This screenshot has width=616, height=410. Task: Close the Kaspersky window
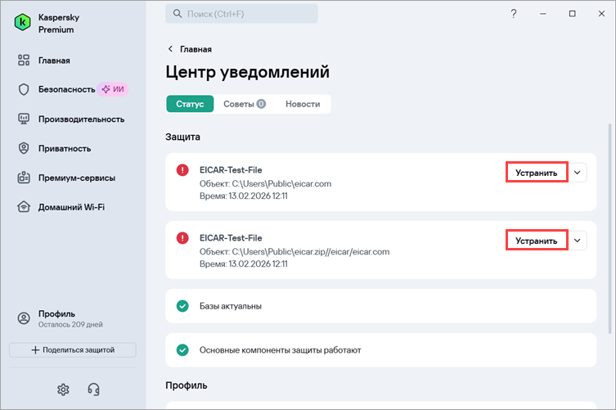[601, 14]
